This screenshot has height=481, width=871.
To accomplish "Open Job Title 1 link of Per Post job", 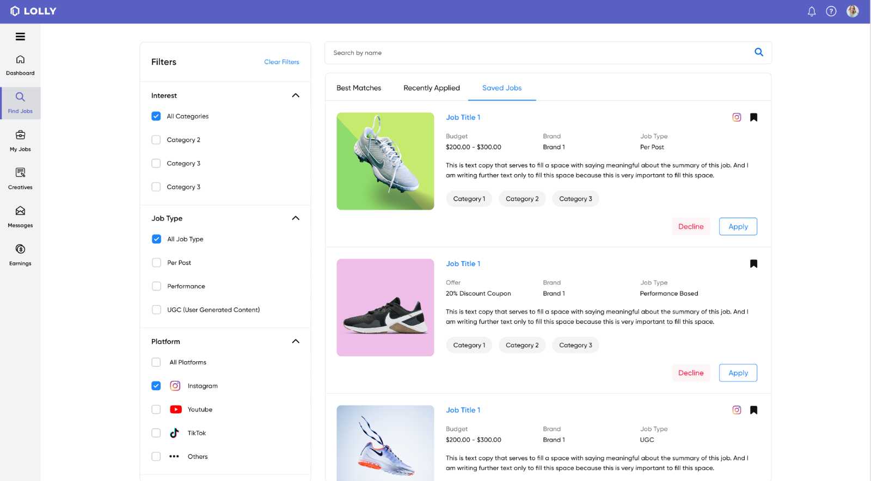I will [463, 117].
